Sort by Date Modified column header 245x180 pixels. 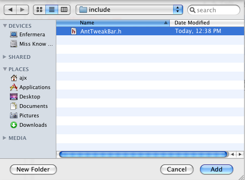click(207, 23)
